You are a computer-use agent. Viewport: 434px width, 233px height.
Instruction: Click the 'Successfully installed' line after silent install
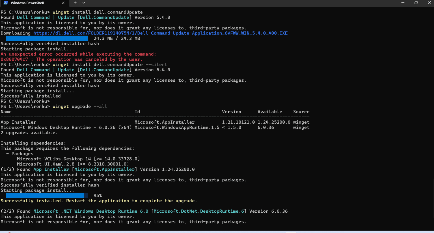pos(31,96)
